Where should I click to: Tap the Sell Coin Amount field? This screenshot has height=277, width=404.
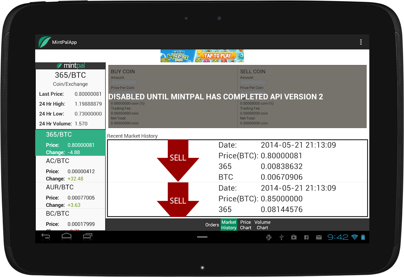tap(253, 82)
